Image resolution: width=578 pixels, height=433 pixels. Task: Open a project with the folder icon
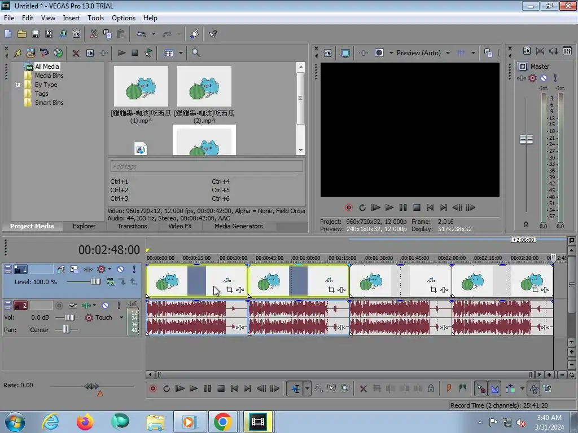tap(22, 34)
